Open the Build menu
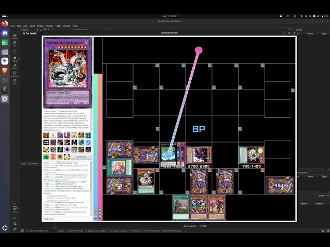330x247 pixels. (32, 26)
